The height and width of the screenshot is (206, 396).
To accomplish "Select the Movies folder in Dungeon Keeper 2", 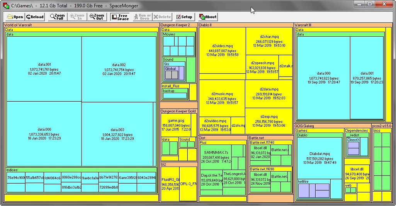I will coord(169,34).
